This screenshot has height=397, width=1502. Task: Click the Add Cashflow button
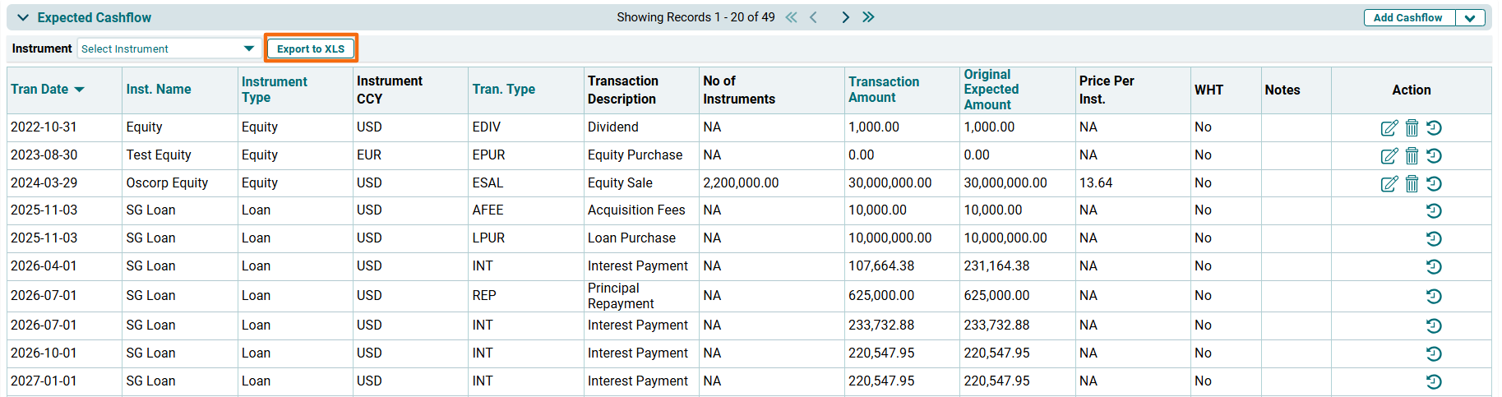(1407, 18)
